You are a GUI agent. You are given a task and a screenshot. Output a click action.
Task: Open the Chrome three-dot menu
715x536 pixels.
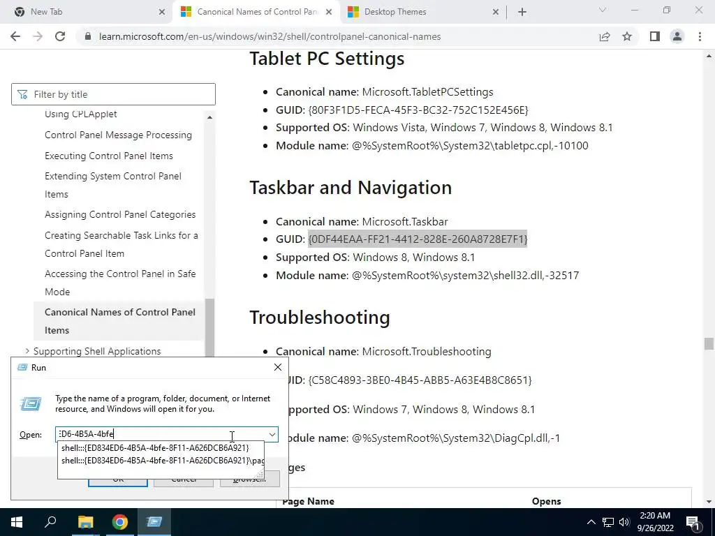click(700, 36)
